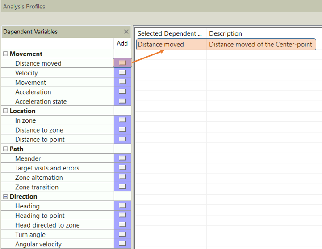Select the Meander tree item

tap(28, 158)
